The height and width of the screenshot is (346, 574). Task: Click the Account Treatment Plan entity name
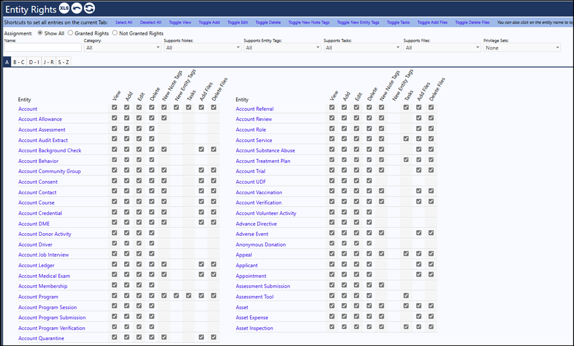263,161
